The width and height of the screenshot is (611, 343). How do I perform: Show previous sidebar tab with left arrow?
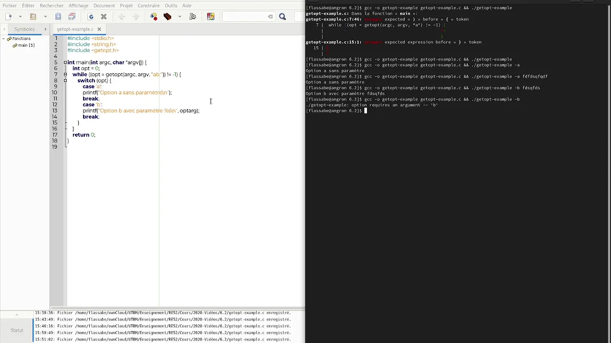coord(4,29)
